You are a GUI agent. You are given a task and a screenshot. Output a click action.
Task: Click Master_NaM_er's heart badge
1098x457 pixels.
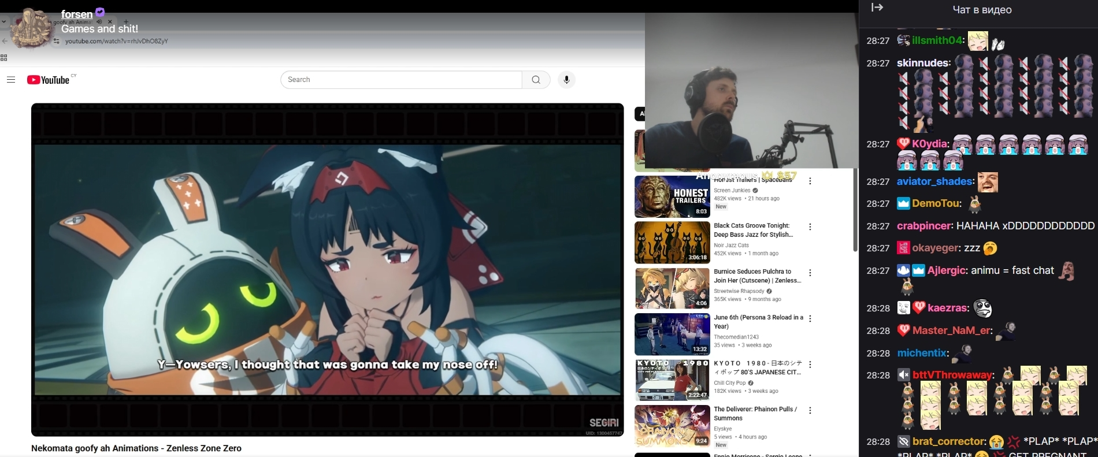click(903, 330)
